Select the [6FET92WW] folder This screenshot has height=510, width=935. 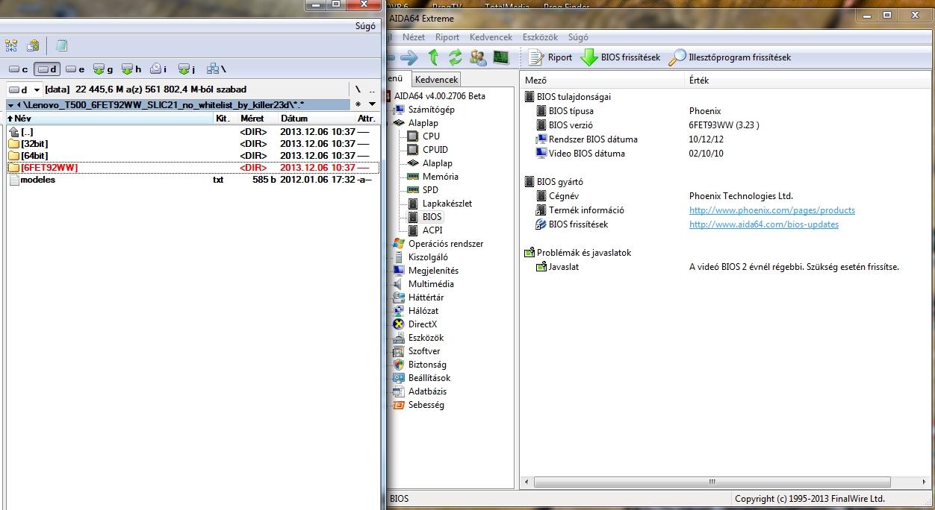193,168
